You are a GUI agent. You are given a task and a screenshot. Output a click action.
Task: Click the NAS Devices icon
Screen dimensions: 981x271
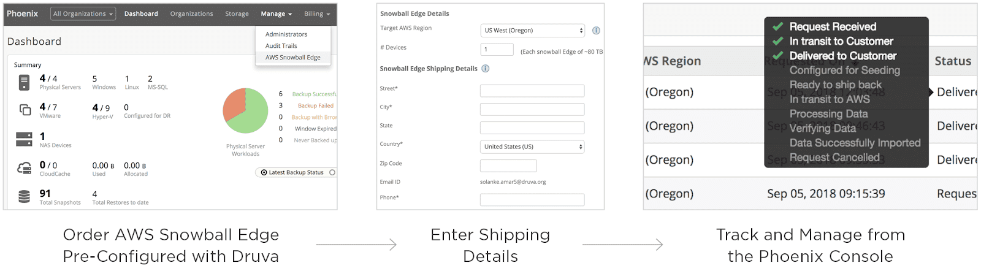coord(24,139)
